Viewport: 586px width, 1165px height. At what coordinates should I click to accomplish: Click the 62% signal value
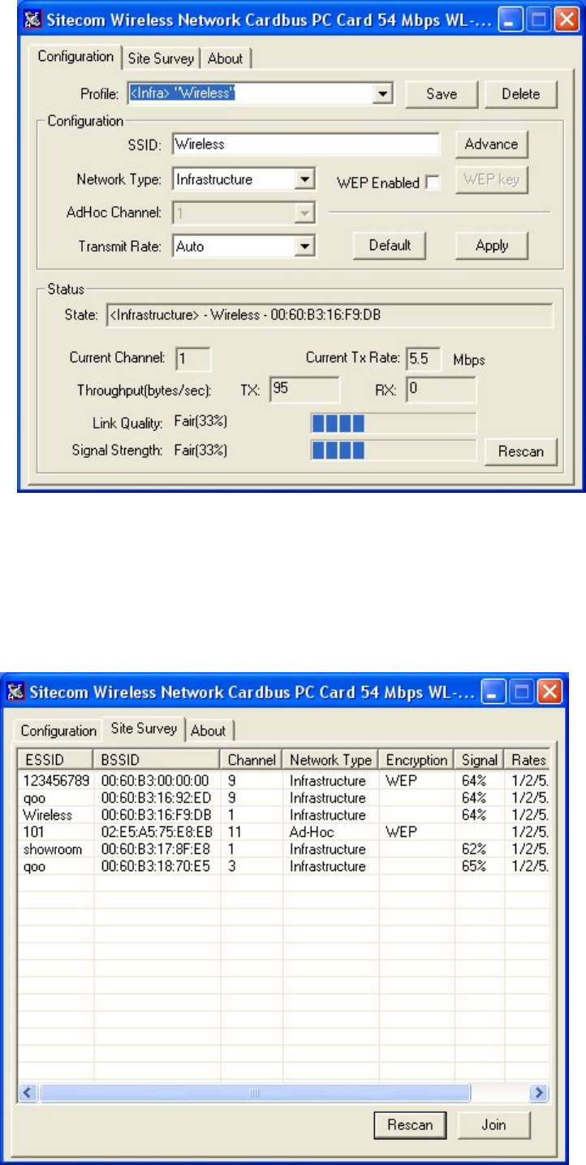point(473,848)
